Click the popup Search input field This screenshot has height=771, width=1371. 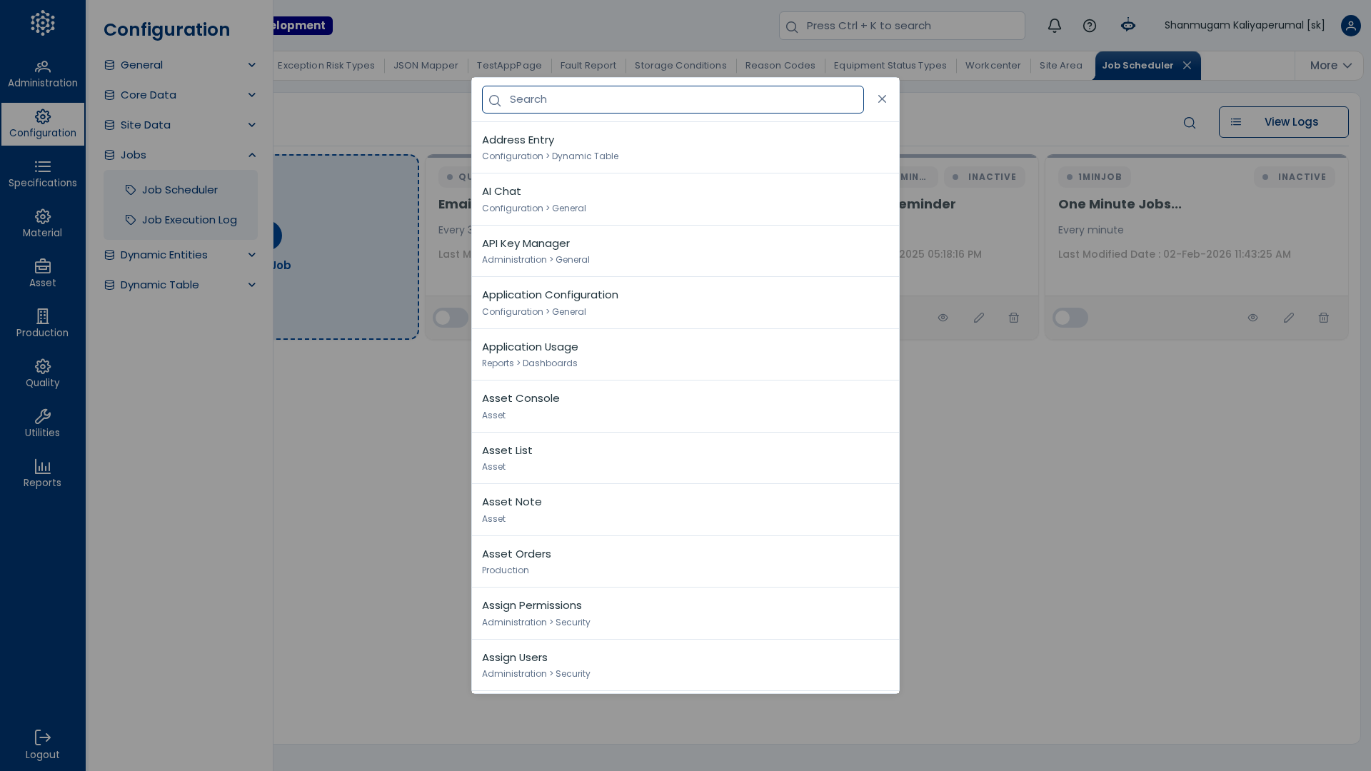(673, 100)
